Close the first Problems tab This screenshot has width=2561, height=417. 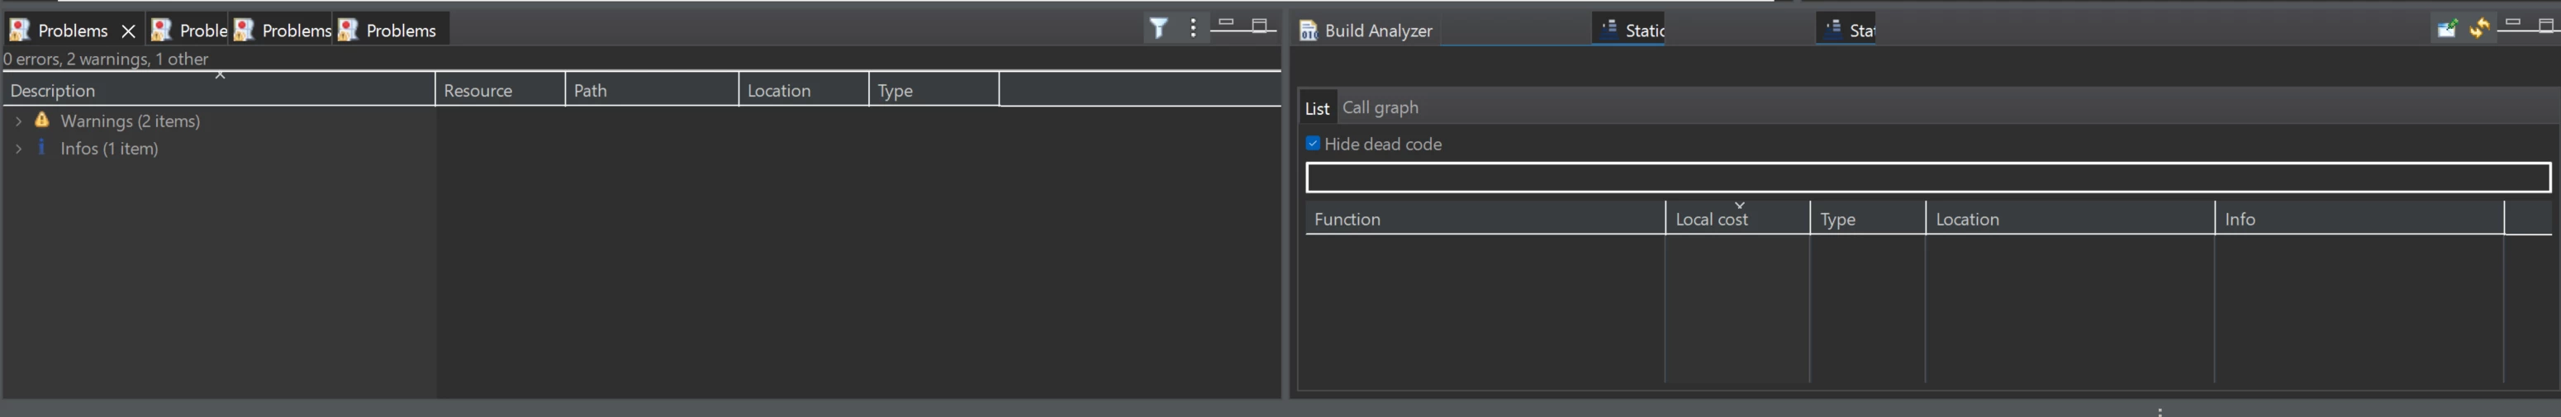pyautogui.click(x=128, y=31)
